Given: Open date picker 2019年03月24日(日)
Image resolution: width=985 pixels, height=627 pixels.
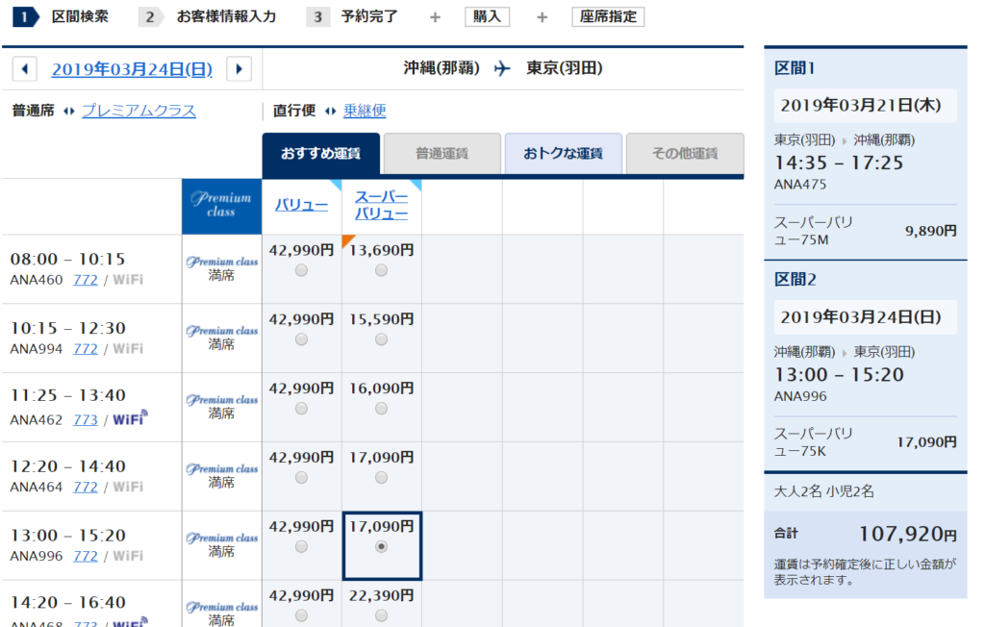Looking at the screenshot, I should tap(132, 69).
